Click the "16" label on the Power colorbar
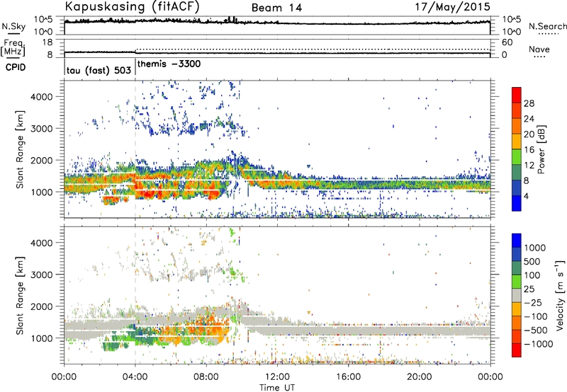Viewport: 567px width, 392px height. [529, 150]
